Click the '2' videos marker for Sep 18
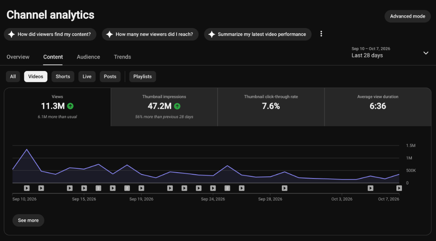 coord(127,188)
